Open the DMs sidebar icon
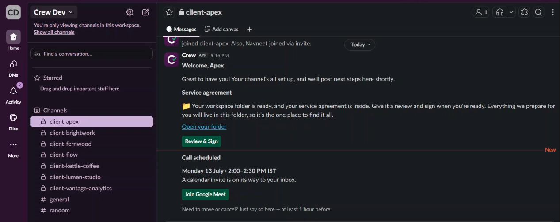Viewport: 560px width, 222px height. tap(13, 64)
